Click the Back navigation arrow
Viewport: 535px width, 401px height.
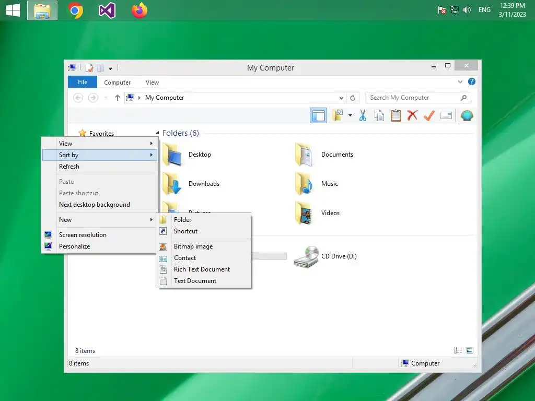[78, 98]
